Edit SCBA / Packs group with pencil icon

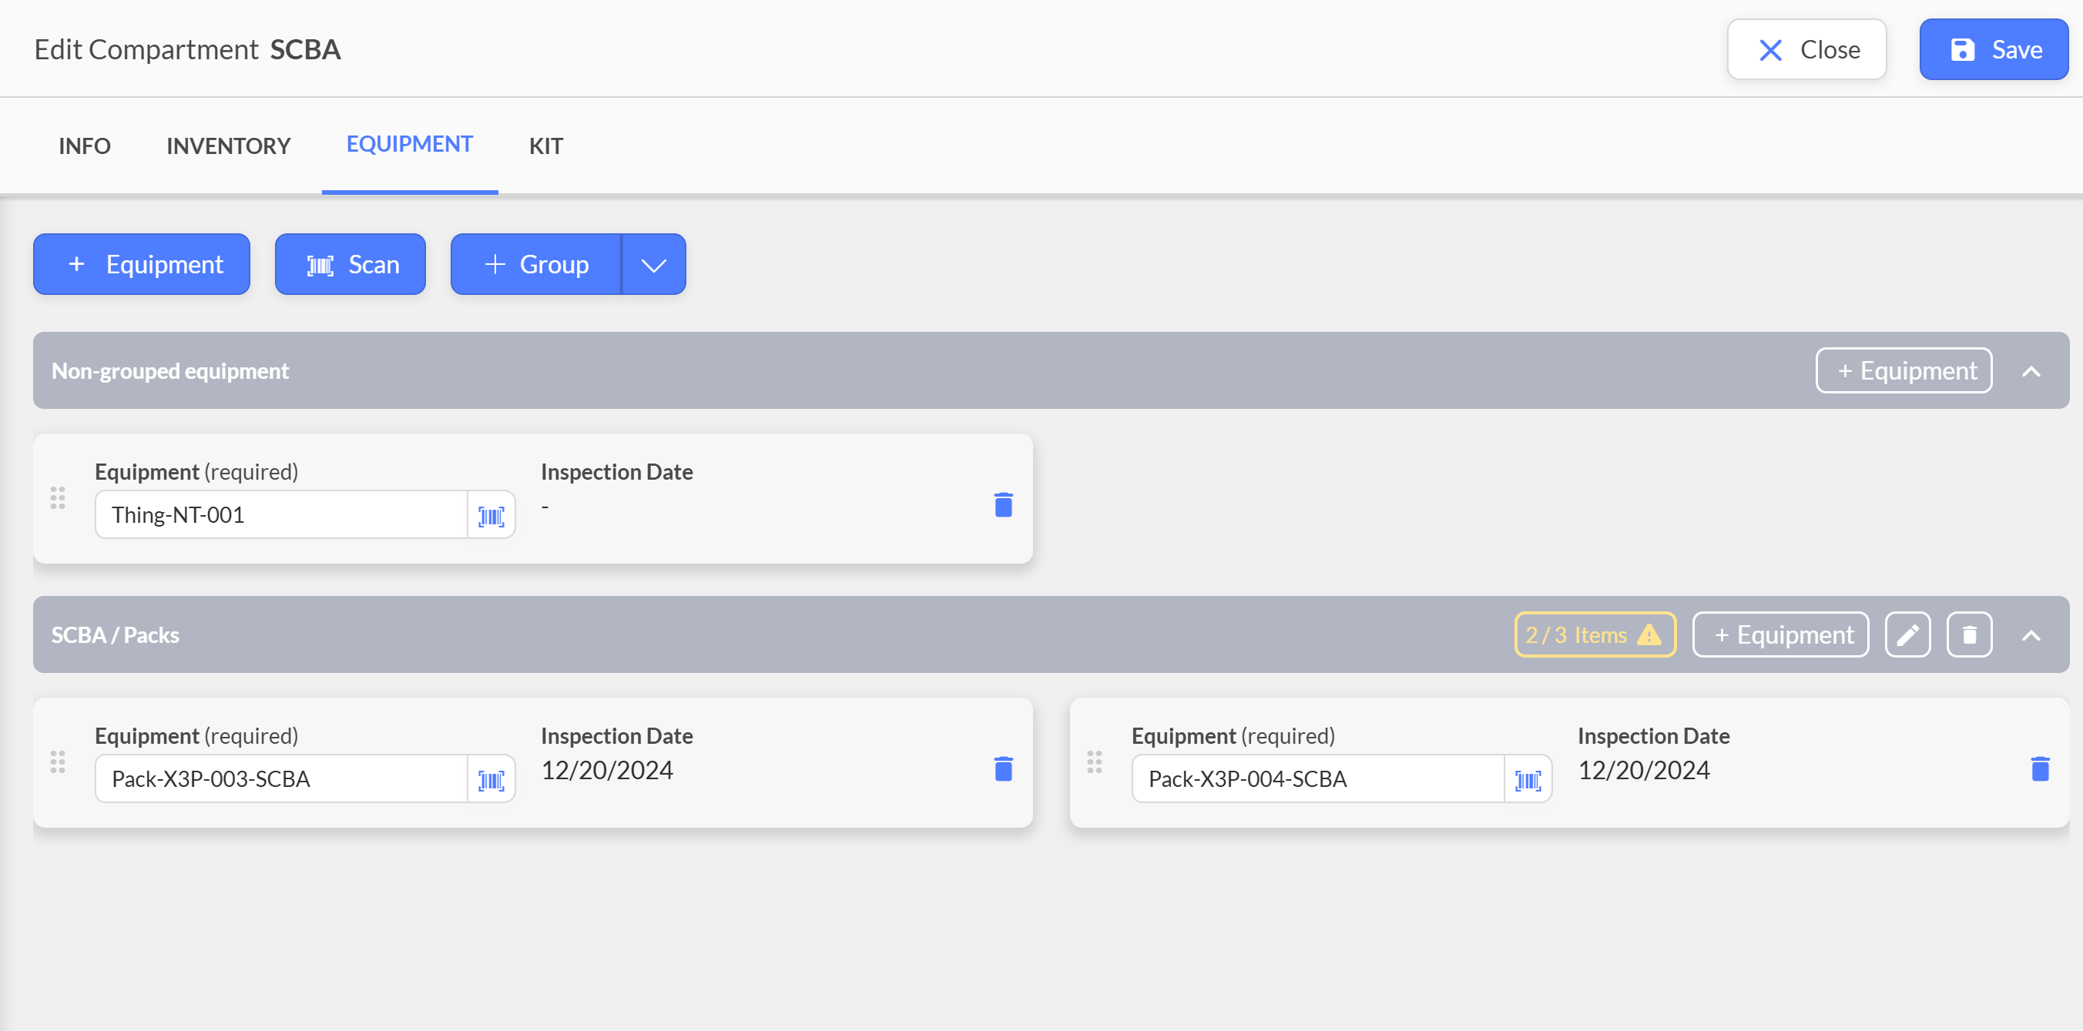click(1907, 635)
